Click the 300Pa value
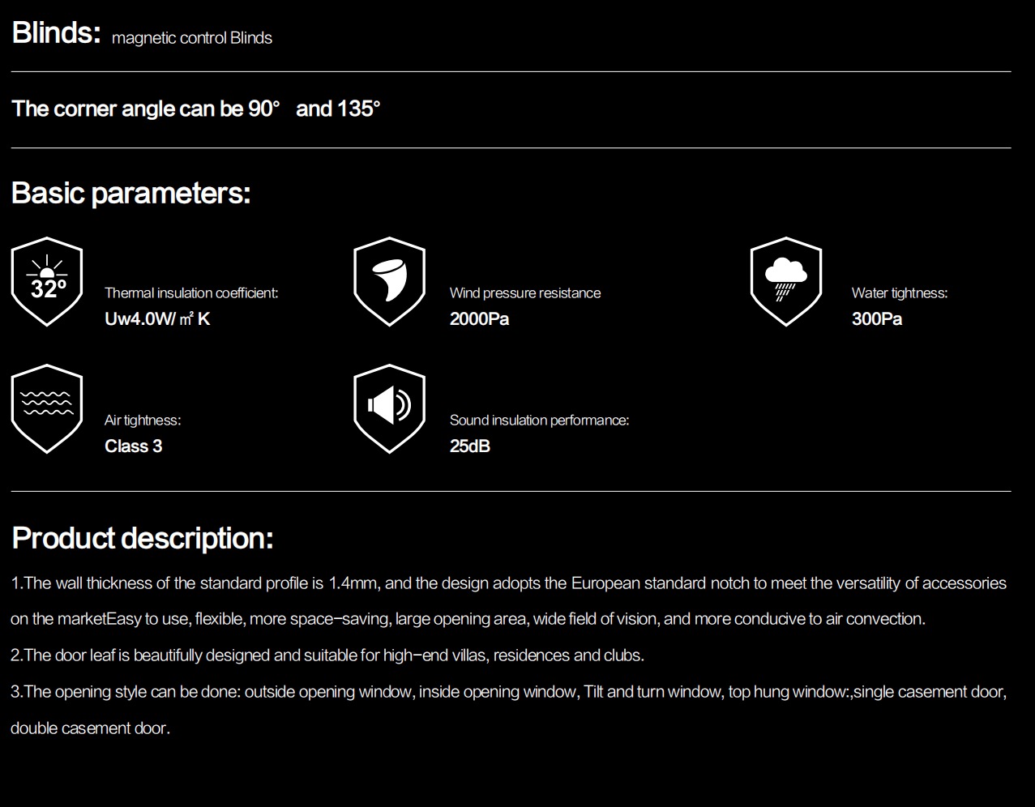Image resolution: width=1035 pixels, height=807 pixels. pos(877,319)
